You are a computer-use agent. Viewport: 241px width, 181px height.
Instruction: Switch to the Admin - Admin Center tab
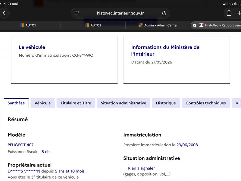[158, 25]
